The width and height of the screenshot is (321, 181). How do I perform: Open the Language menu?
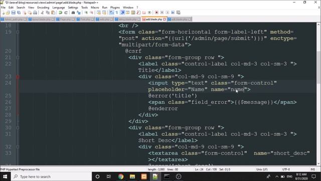(59, 8)
